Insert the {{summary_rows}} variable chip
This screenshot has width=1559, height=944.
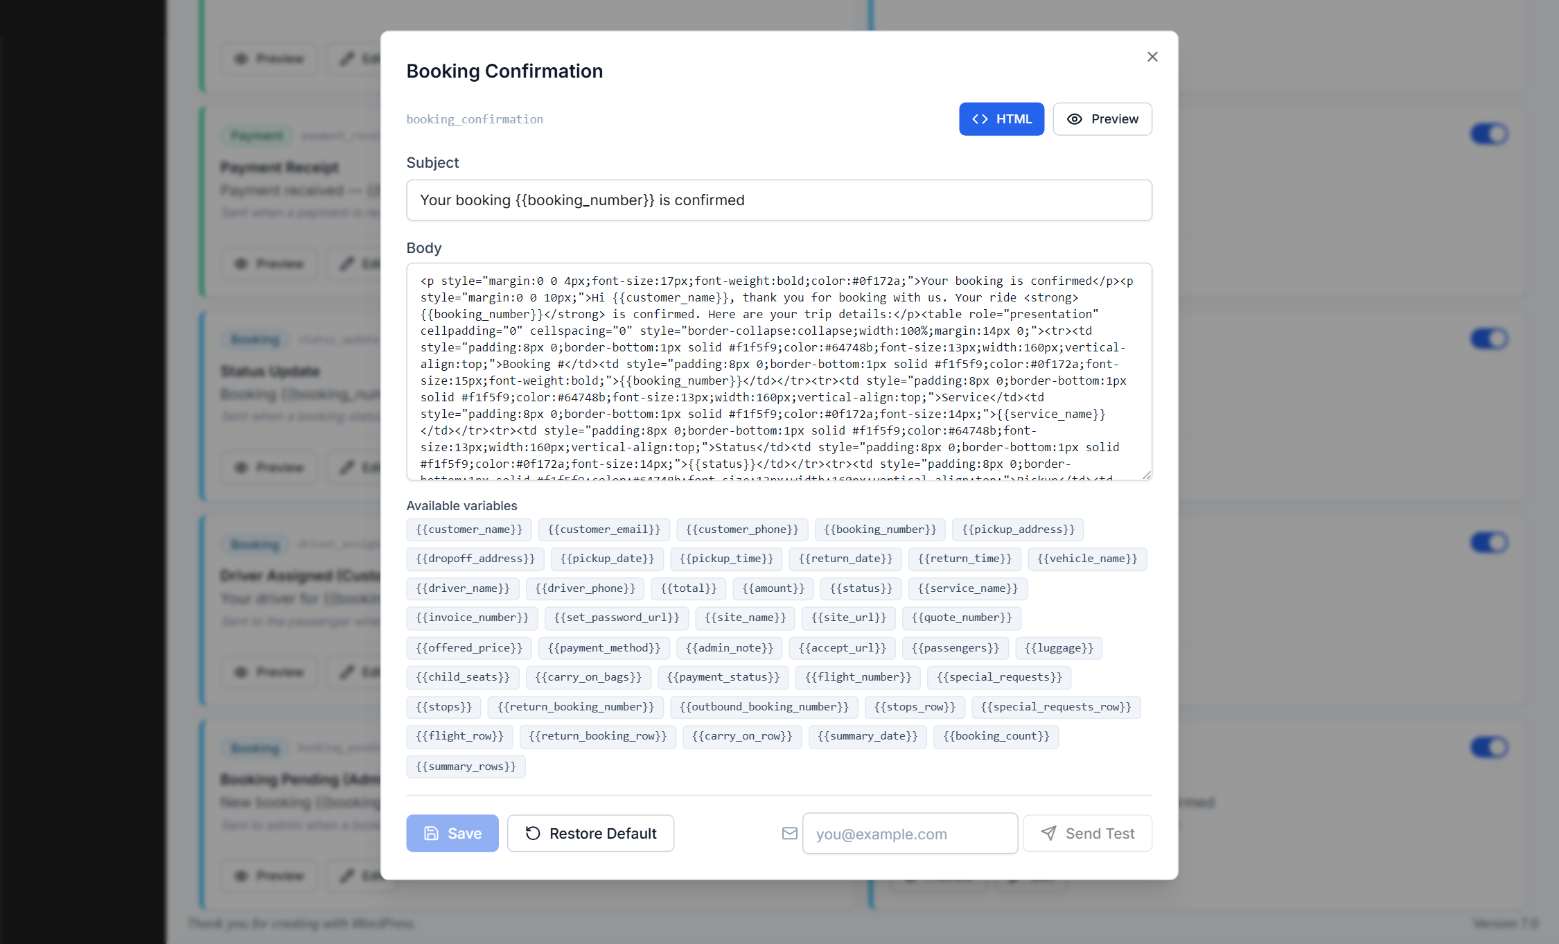coord(466,767)
